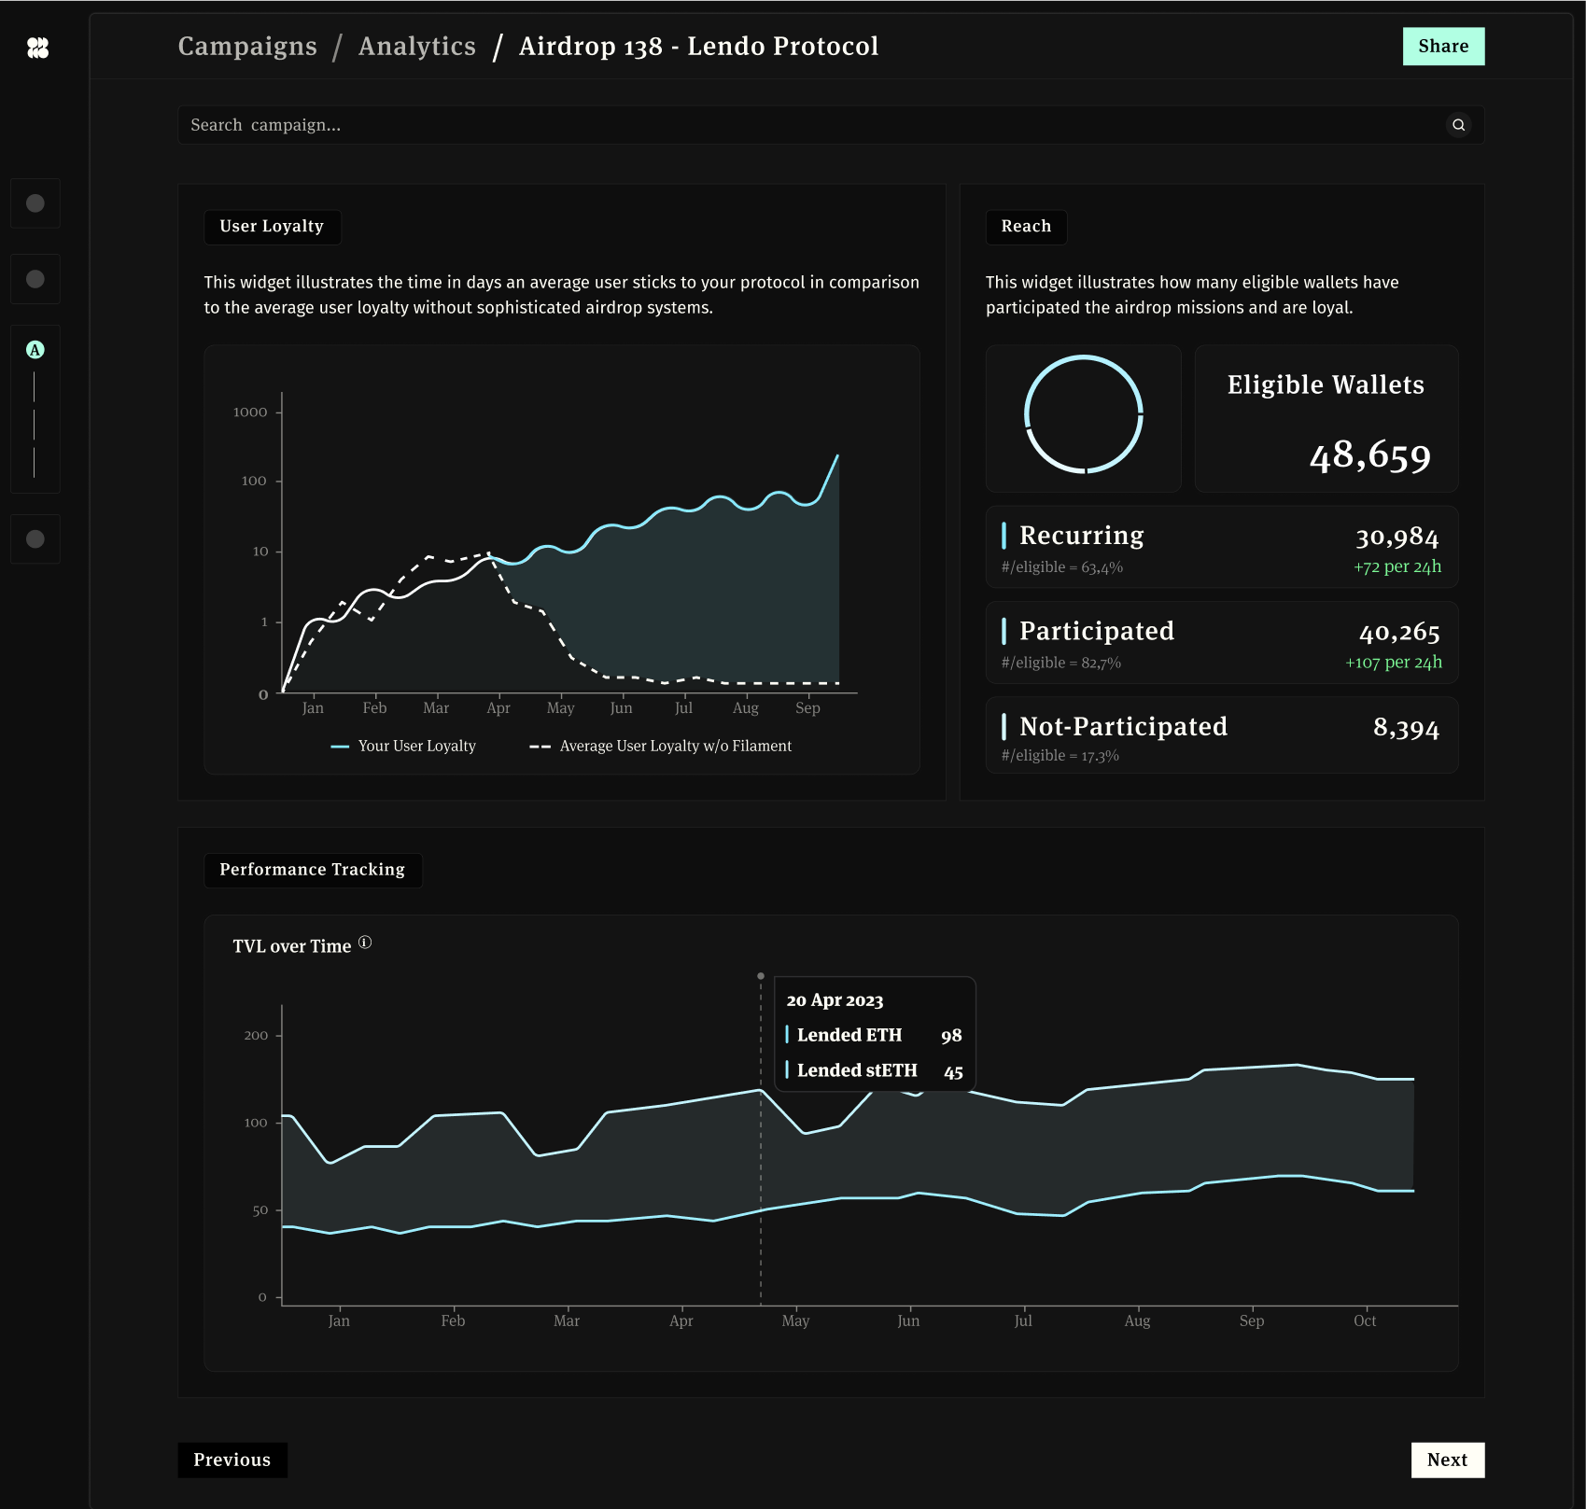The height and width of the screenshot is (1509, 1586).
Task: Click the topmost circular sidebar navigation icon
Action: tap(35, 203)
